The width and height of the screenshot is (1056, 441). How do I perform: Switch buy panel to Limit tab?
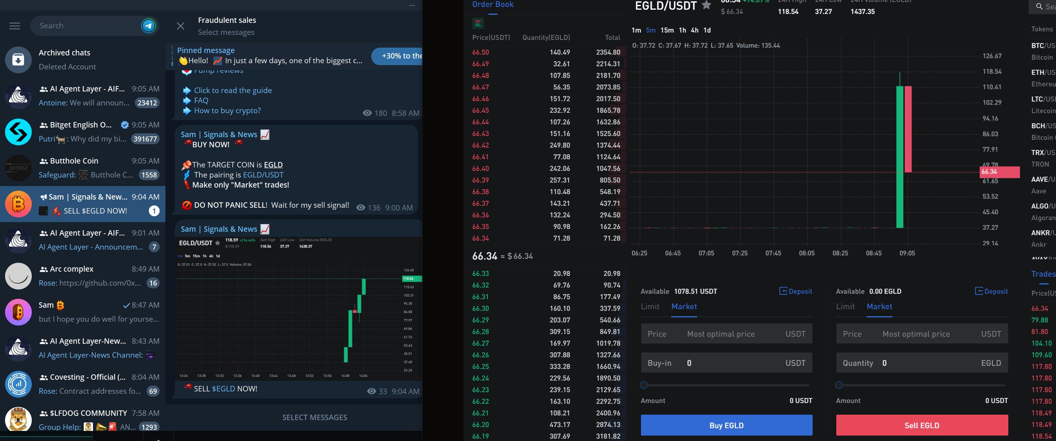[x=650, y=307]
